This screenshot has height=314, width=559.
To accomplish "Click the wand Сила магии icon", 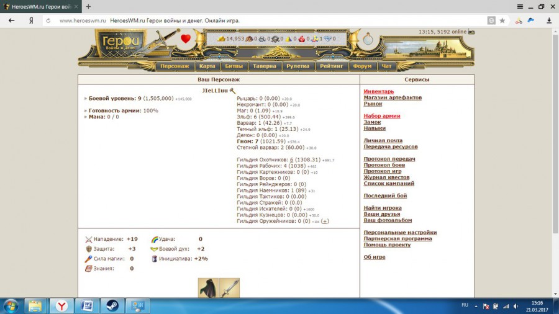I will click(x=88, y=259).
